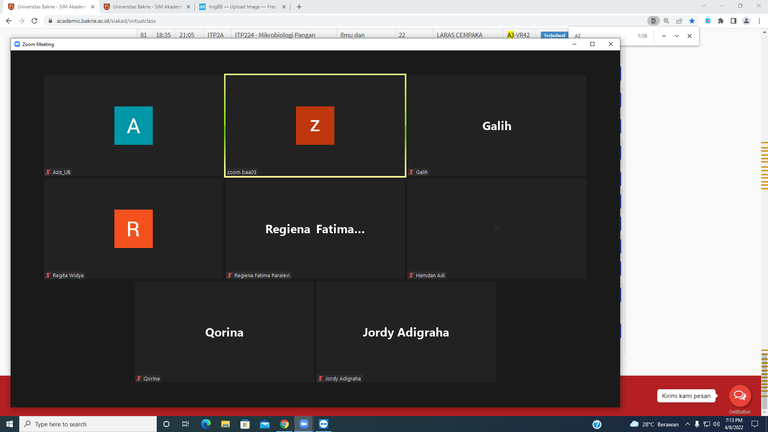Open the Chrome zoom magnifier icon
The height and width of the screenshot is (432, 768).
(x=666, y=21)
